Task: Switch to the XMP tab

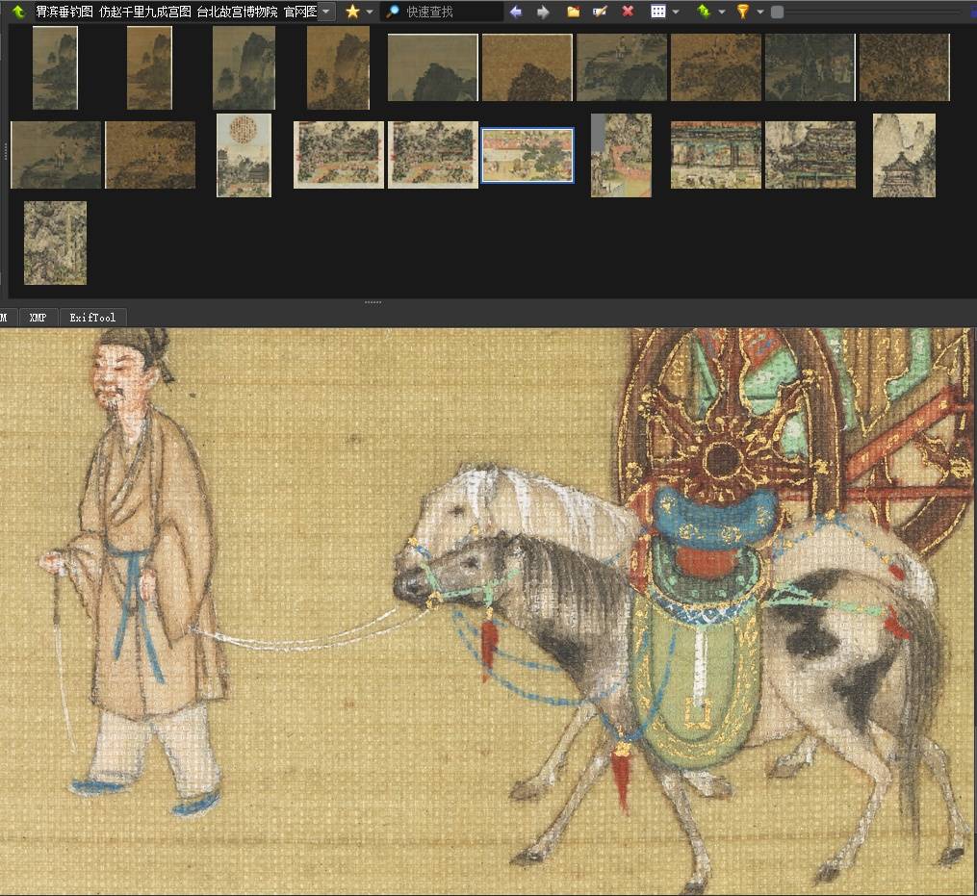Action: pos(39,318)
